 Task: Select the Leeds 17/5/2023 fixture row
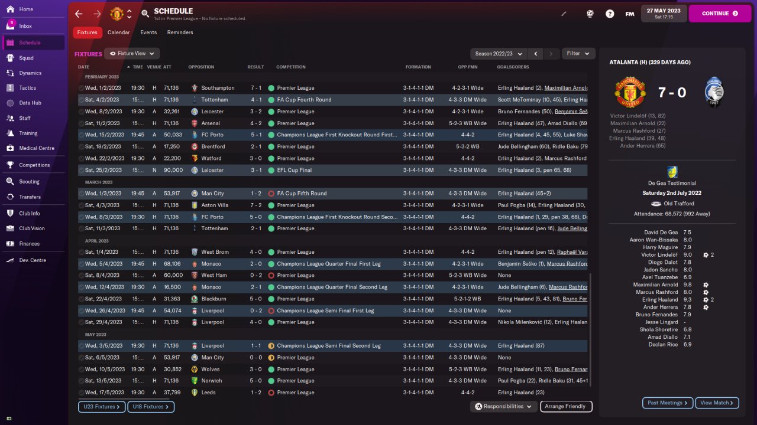point(333,393)
